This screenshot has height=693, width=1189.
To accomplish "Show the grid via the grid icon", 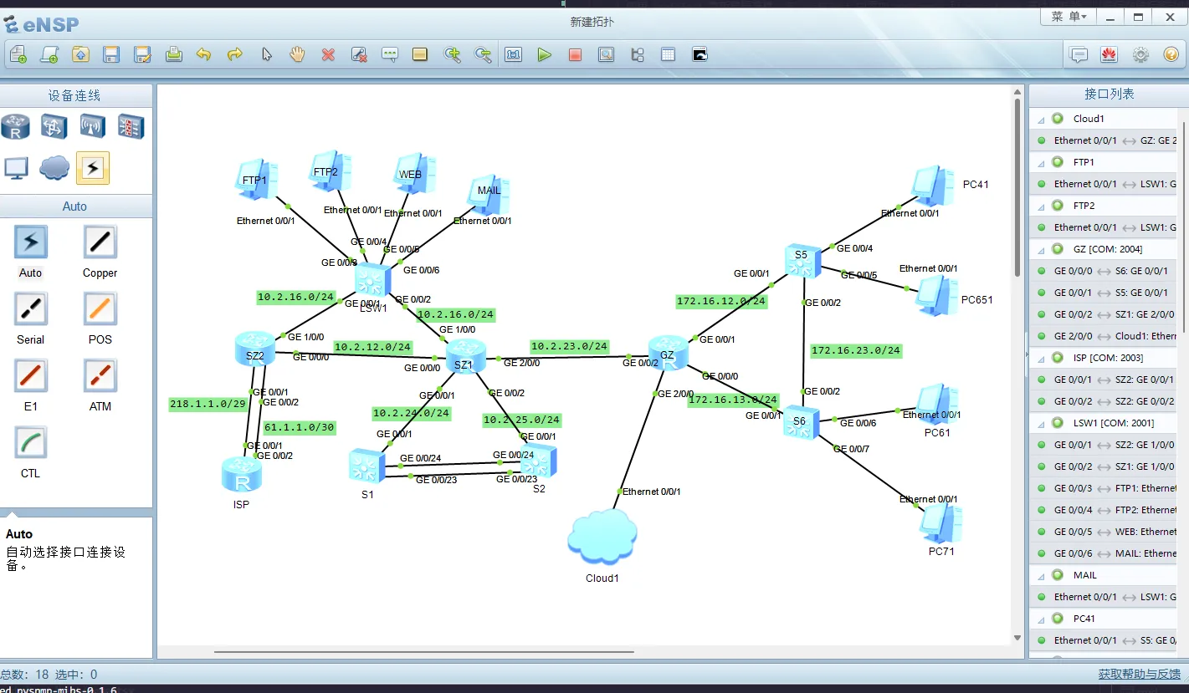I will [x=668, y=55].
